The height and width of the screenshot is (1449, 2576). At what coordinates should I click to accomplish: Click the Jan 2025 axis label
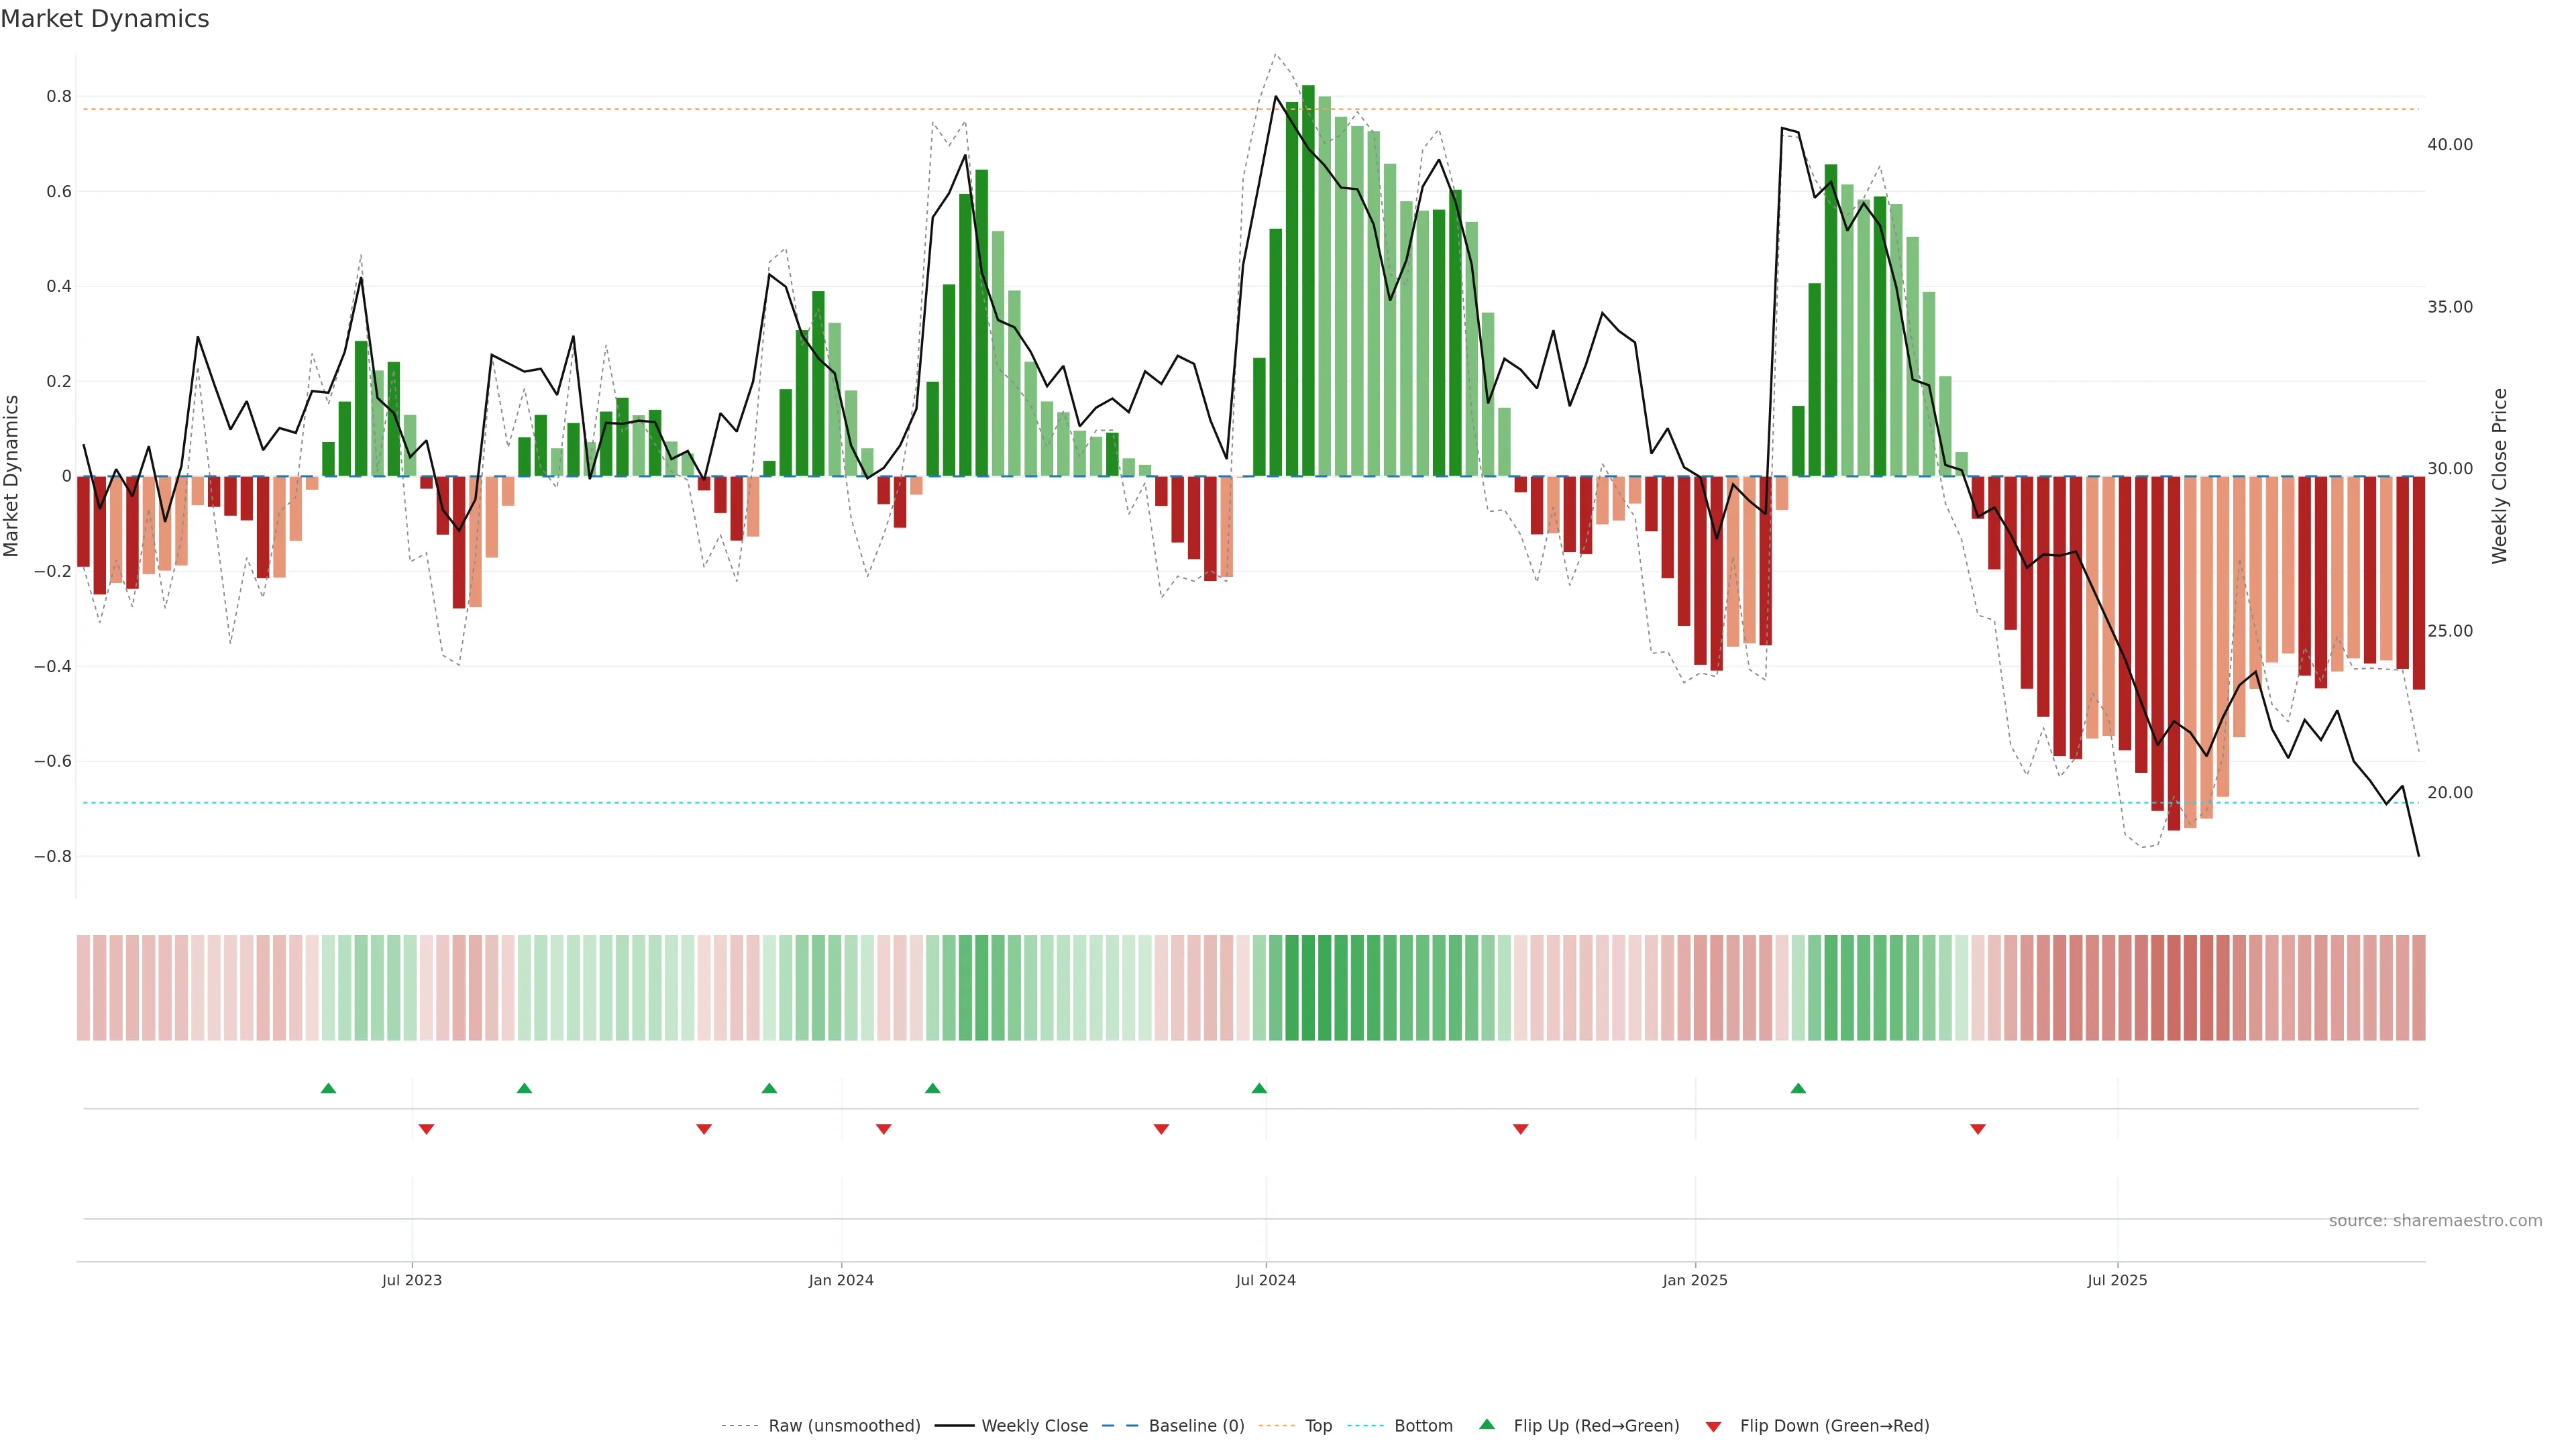pyautogui.click(x=1694, y=1280)
